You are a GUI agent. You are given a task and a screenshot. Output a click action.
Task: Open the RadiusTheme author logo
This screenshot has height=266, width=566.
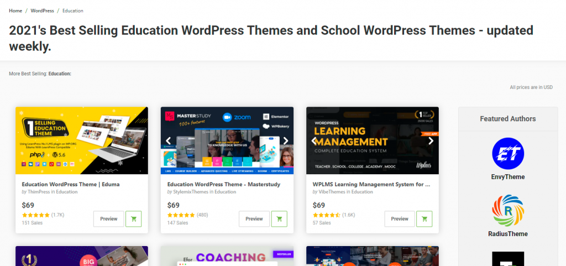click(508, 210)
